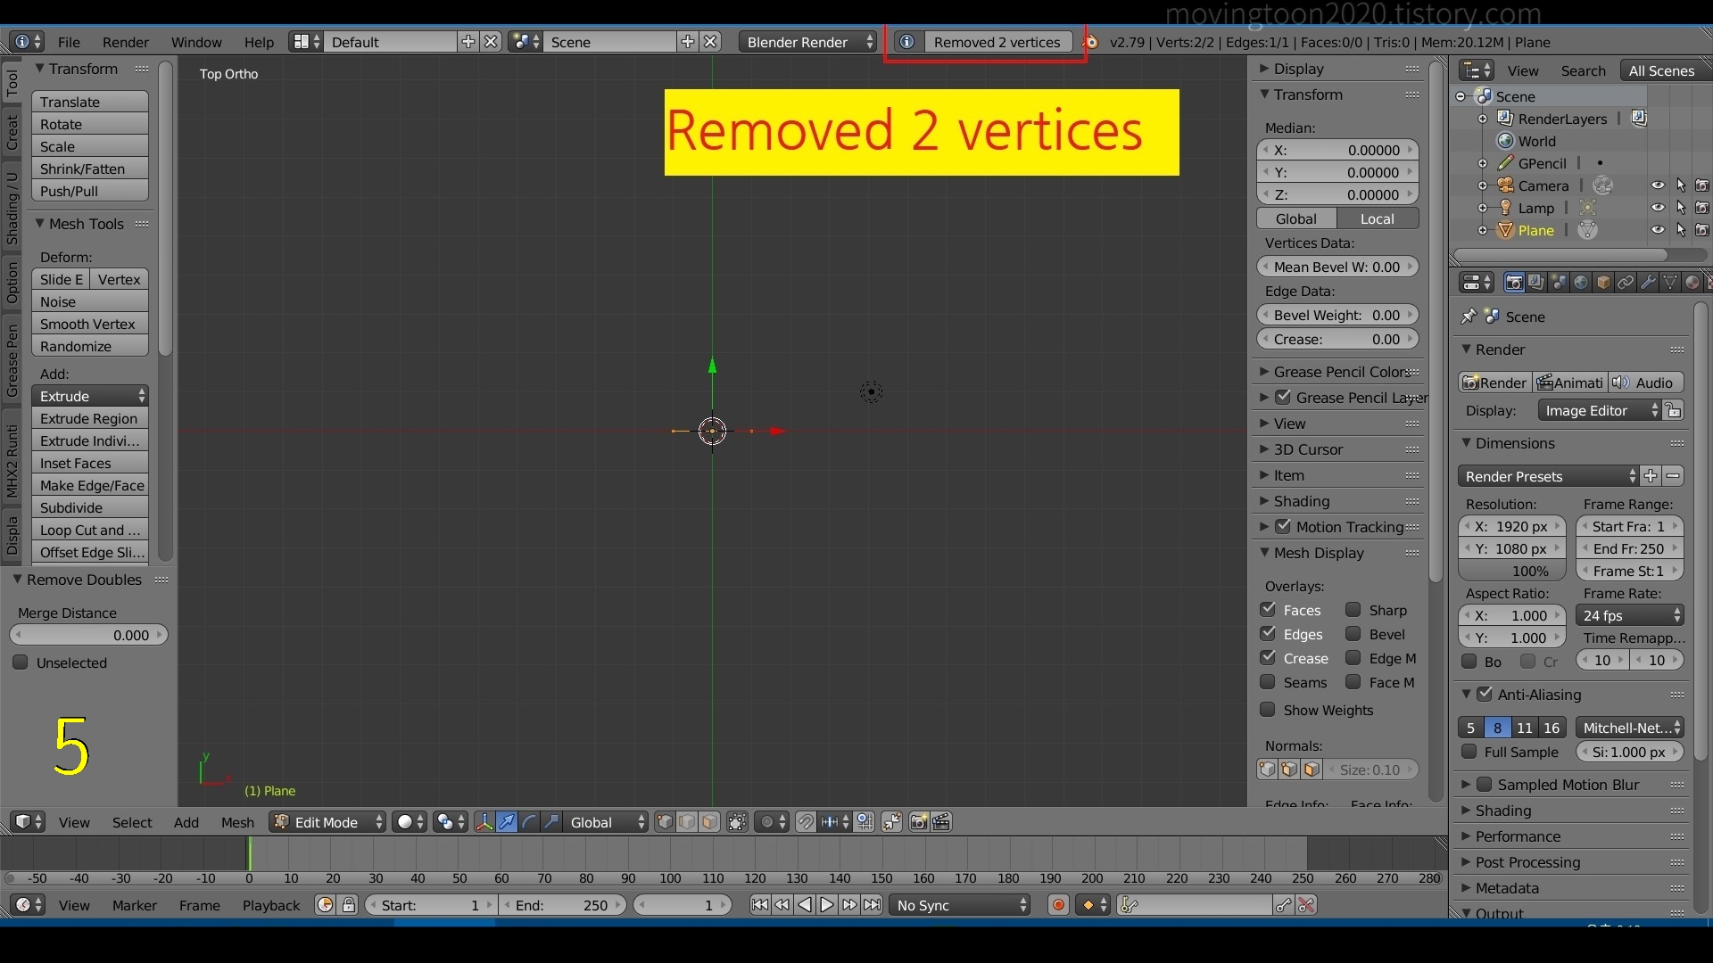Open the Window menu
The height and width of the screenshot is (963, 1713).
click(x=196, y=42)
